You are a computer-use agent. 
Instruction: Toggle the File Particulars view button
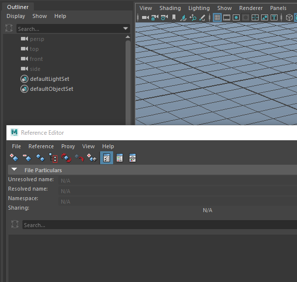click(x=107, y=158)
